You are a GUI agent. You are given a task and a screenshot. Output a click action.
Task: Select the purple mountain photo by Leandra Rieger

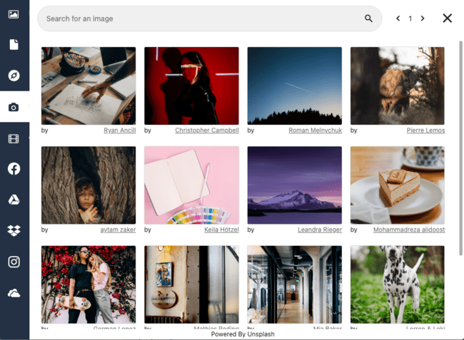coord(294,185)
